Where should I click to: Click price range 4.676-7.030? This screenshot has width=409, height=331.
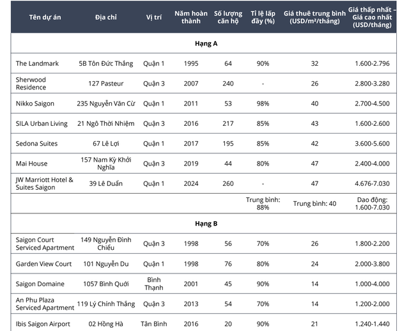(372, 183)
